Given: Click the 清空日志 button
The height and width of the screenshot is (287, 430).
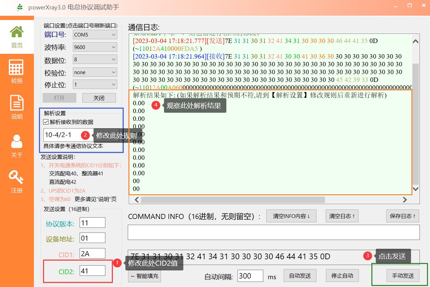Looking at the screenshot, I should (342, 216).
